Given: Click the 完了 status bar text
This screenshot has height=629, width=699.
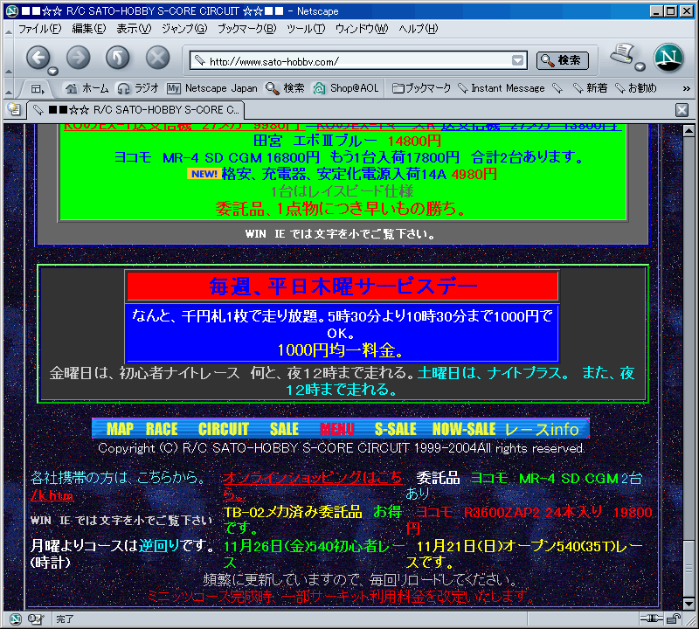Looking at the screenshot, I should (x=65, y=619).
